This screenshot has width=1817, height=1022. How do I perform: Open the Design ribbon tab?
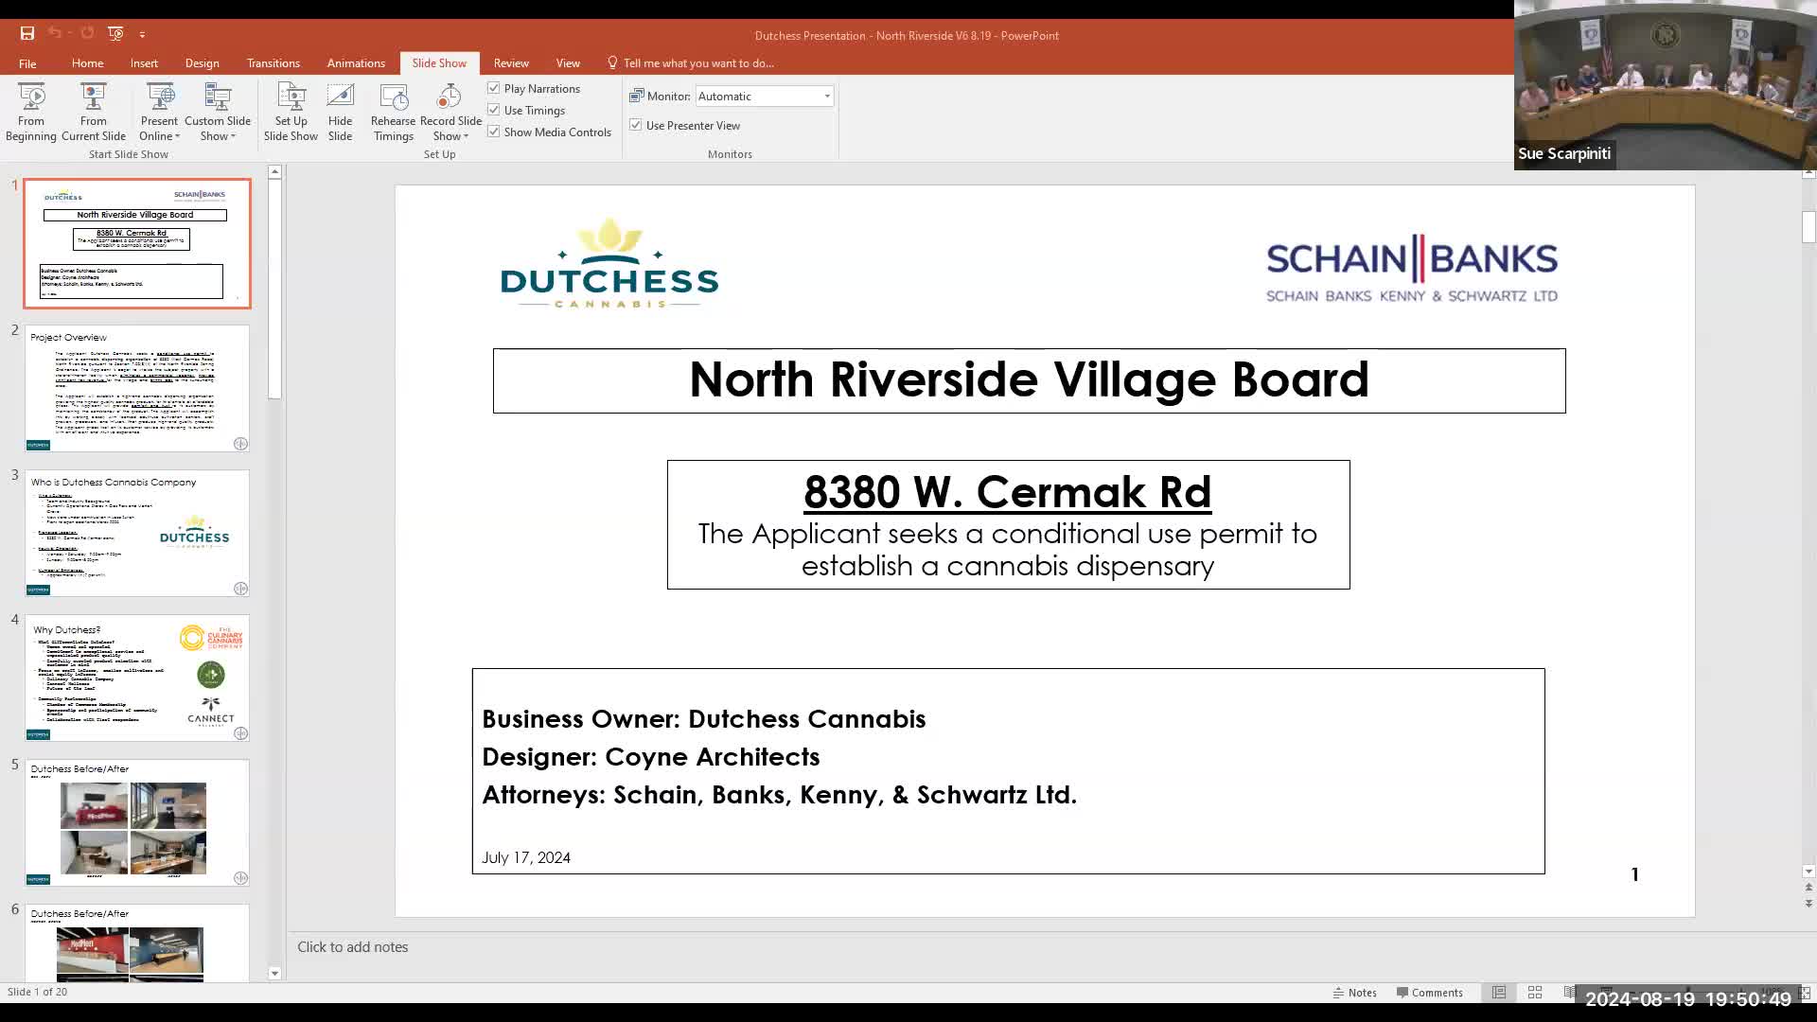(x=202, y=63)
